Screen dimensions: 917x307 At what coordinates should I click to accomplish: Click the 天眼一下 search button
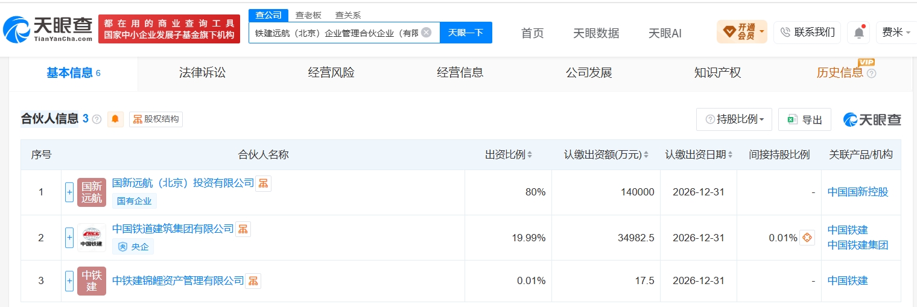[466, 33]
